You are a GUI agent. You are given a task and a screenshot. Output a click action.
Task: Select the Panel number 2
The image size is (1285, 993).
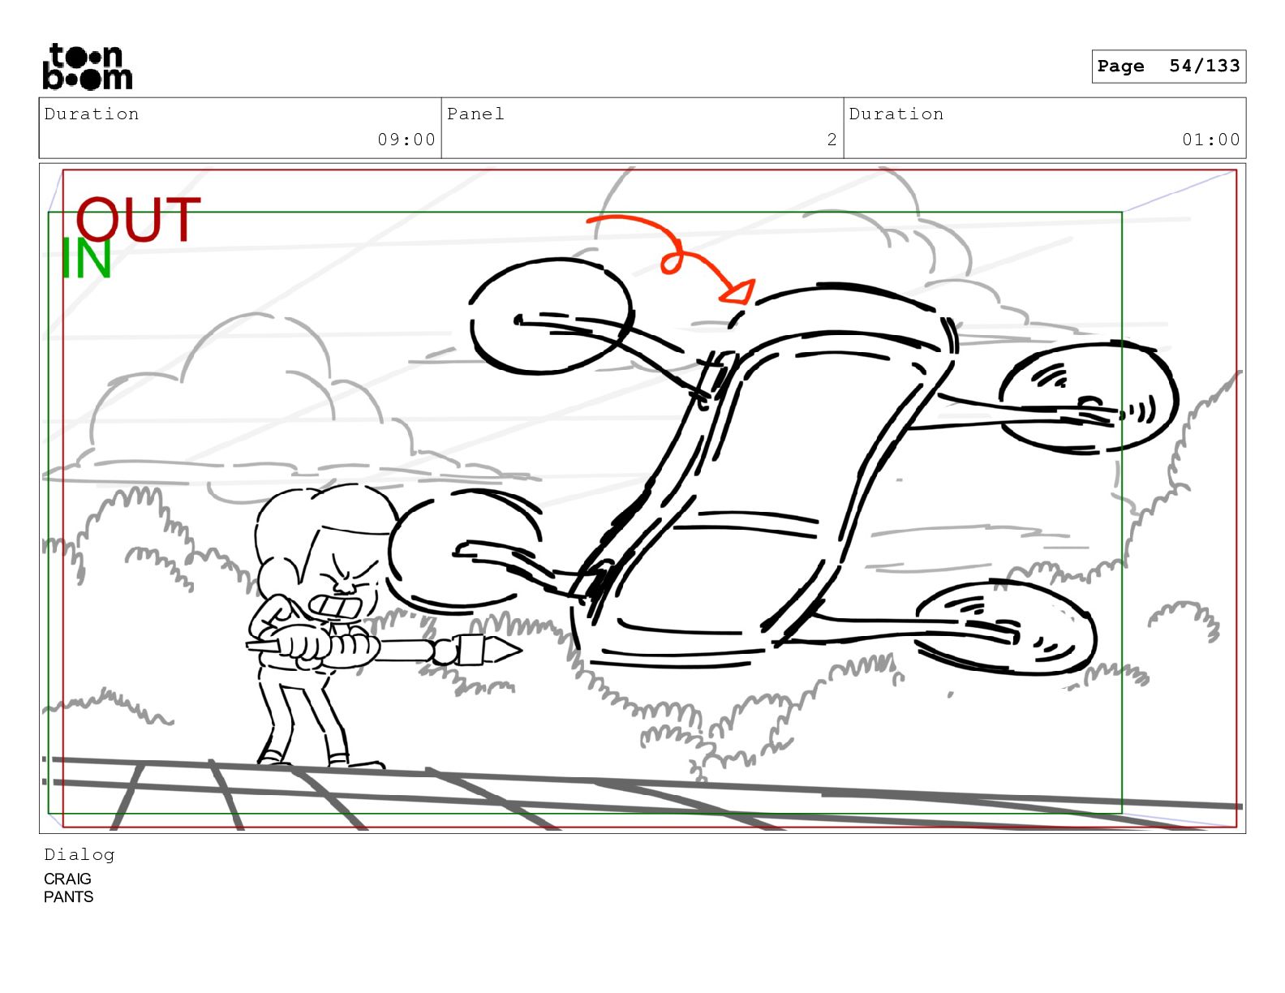(832, 140)
